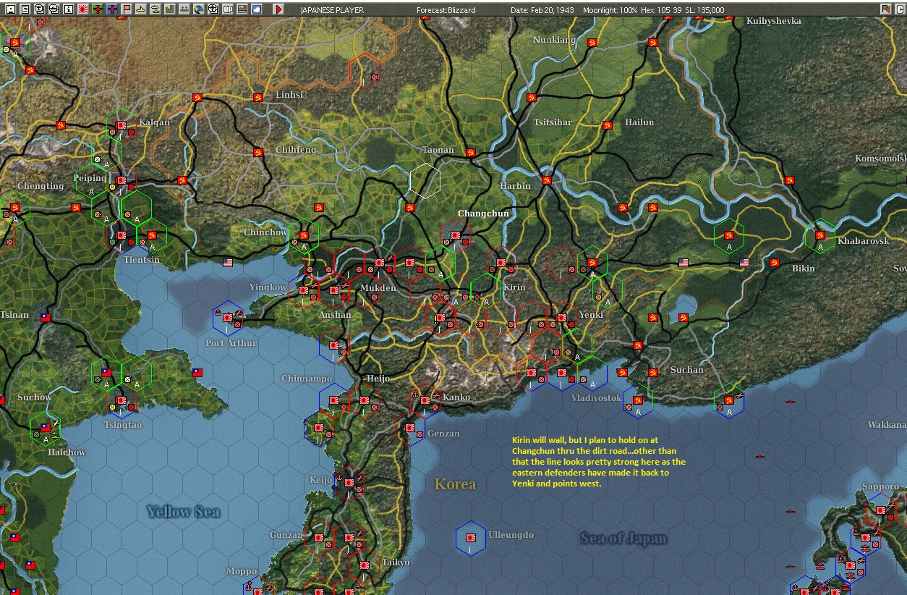Click the OP operations toolbar button
The height and width of the screenshot is (595, 907).
pyautogui.click(x=227, y=9)
